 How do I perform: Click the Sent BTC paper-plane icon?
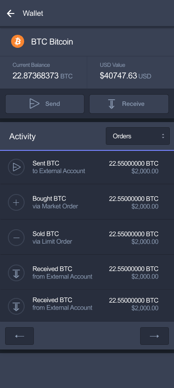click(16, 167)
